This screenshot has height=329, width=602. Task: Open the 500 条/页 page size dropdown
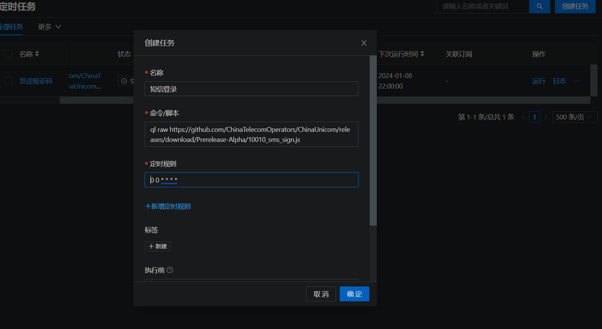(x=574, y=117)
